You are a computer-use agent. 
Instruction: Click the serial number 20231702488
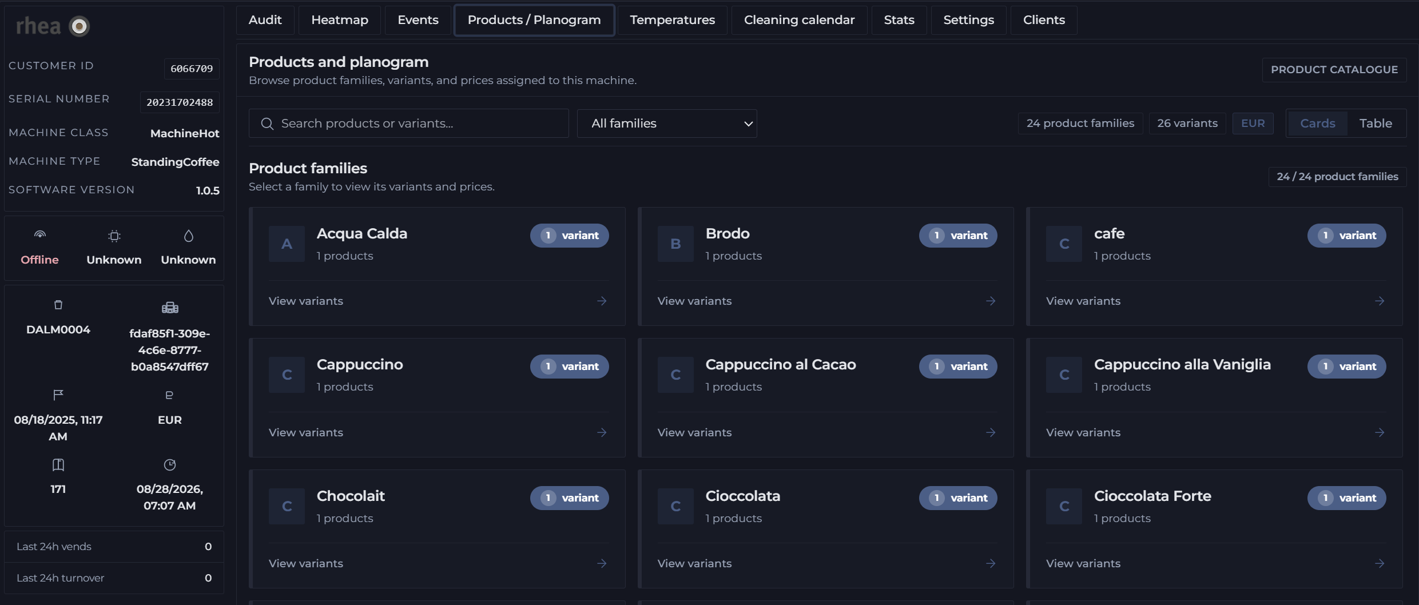(180, 102)
